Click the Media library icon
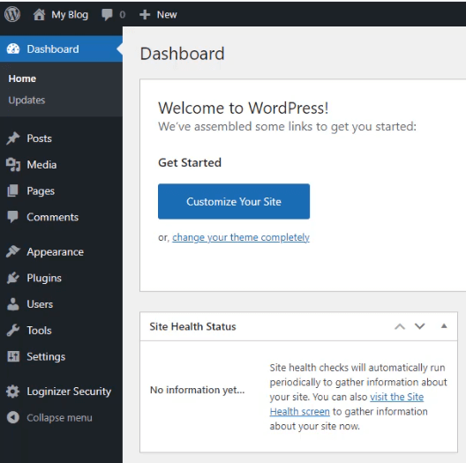466x463 pixels. click(13, 165)
